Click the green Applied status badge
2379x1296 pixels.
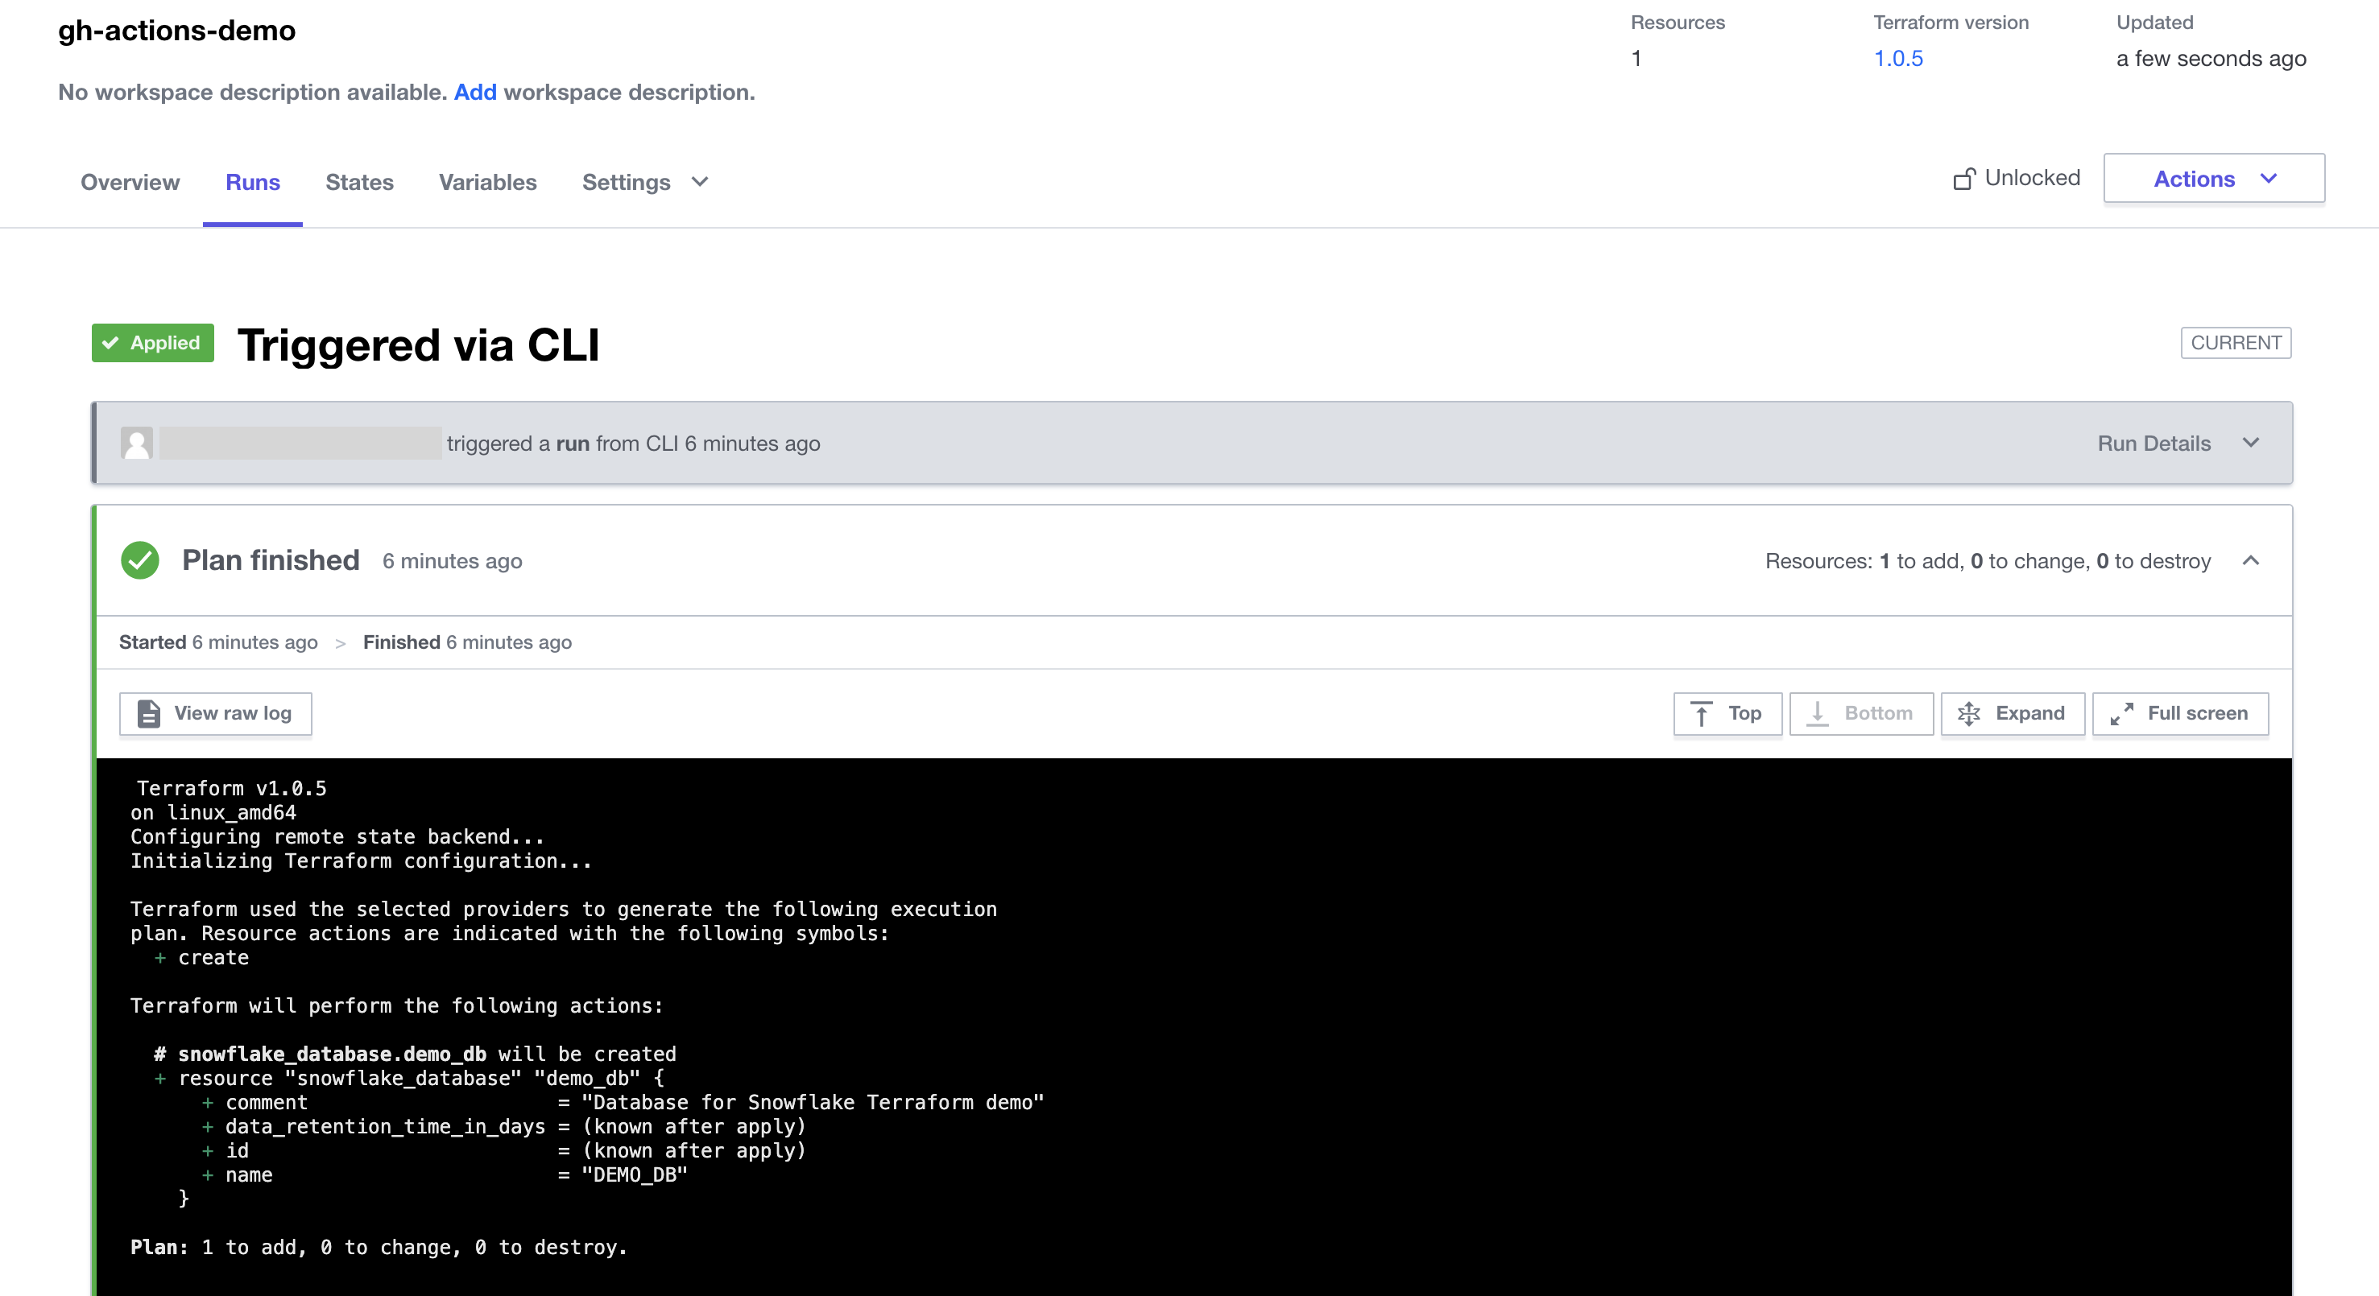(x=152, y=342)
